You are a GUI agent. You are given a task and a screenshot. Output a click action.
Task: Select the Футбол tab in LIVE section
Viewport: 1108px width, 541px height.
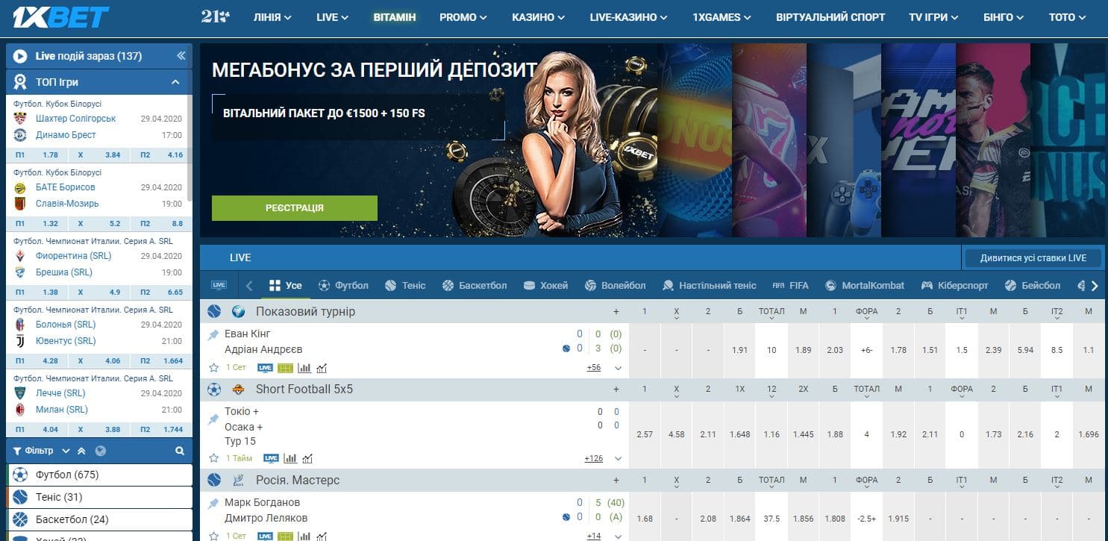tap(344, 285)
